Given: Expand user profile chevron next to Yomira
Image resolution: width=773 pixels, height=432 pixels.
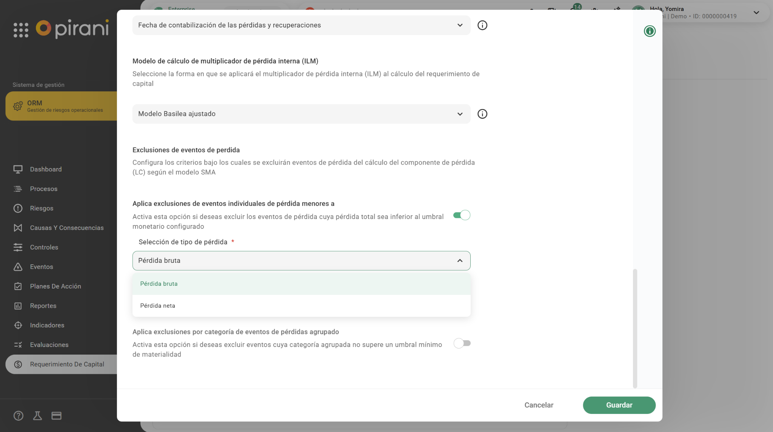Looking at the screenshot, I should tap(756, 12).
